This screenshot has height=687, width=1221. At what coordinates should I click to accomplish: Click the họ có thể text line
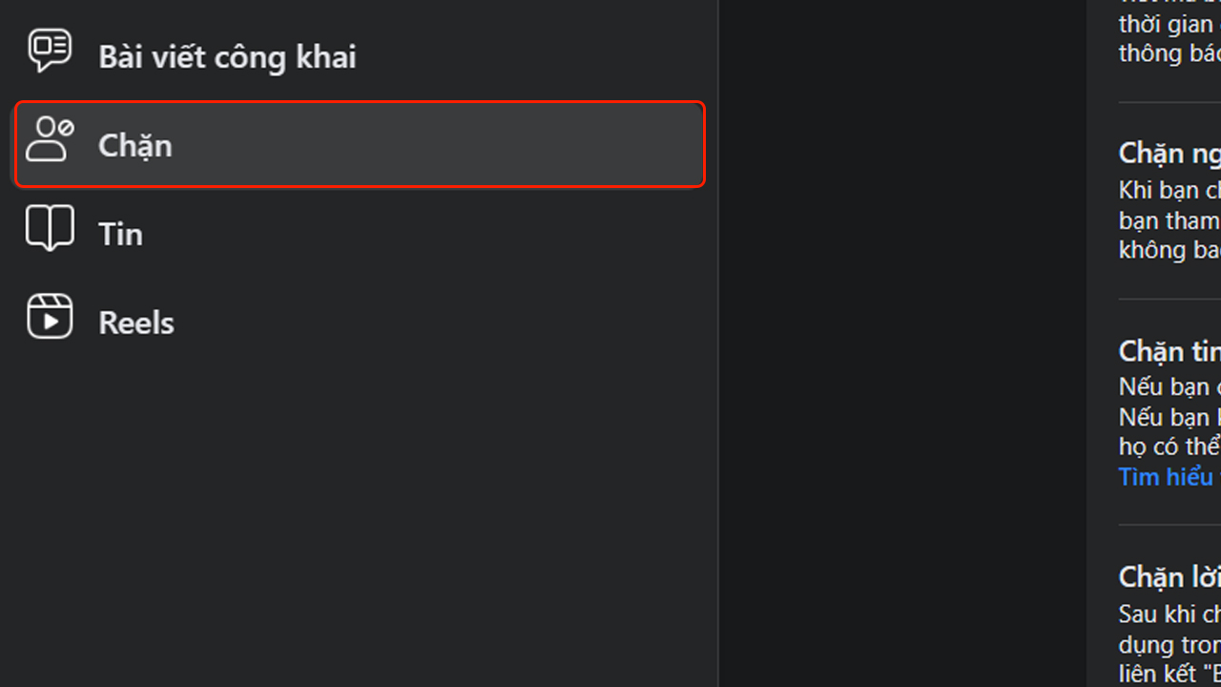(1169, 447)
